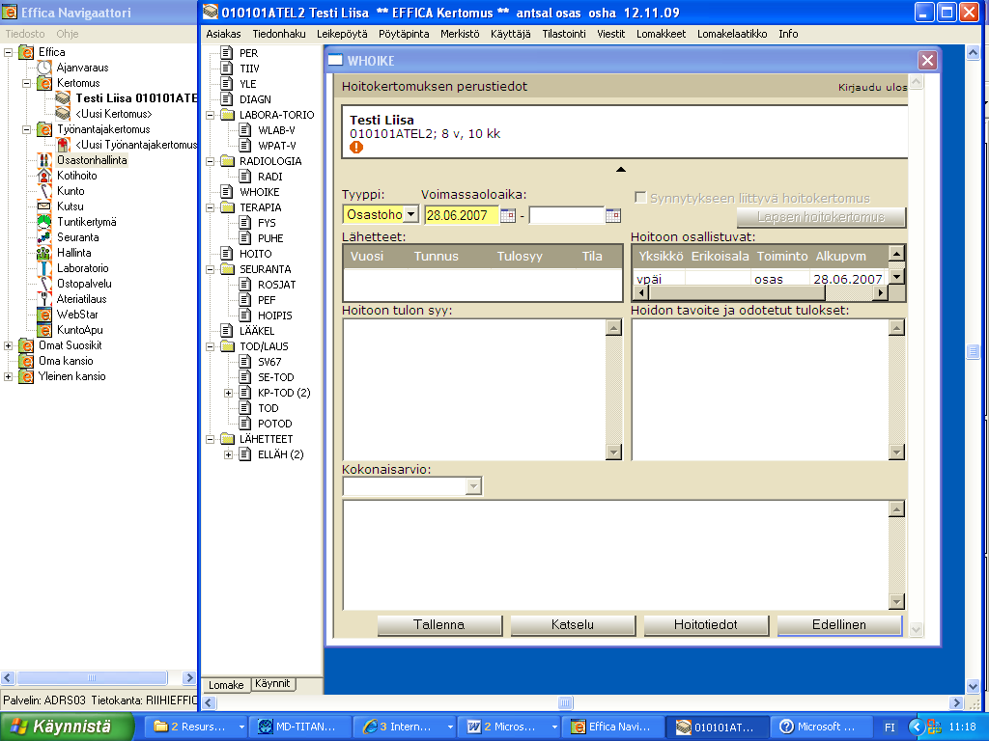Click the FI language indicator in tray
989x741 pixels.
[890, 727]
